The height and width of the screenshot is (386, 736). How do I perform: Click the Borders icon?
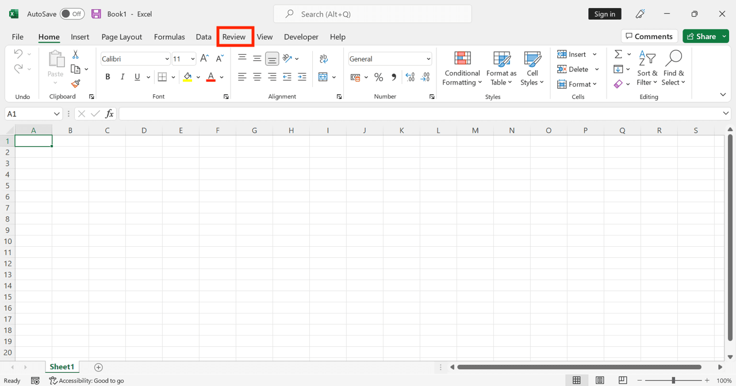pyautogui.click(x=162, y=77)
